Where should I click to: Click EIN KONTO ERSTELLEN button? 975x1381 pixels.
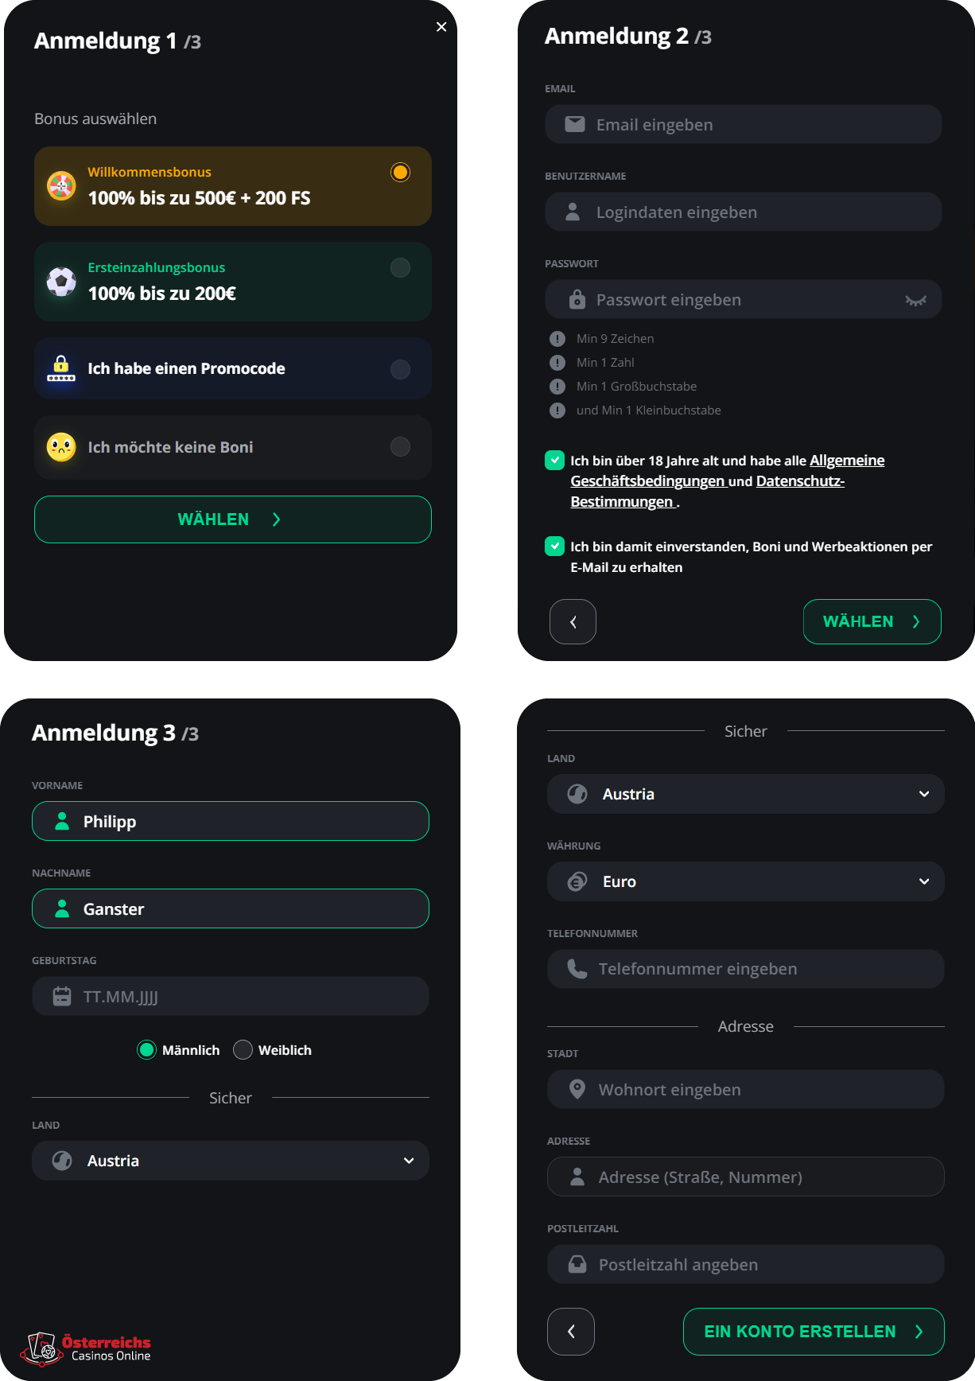(x=814, y=1332)
